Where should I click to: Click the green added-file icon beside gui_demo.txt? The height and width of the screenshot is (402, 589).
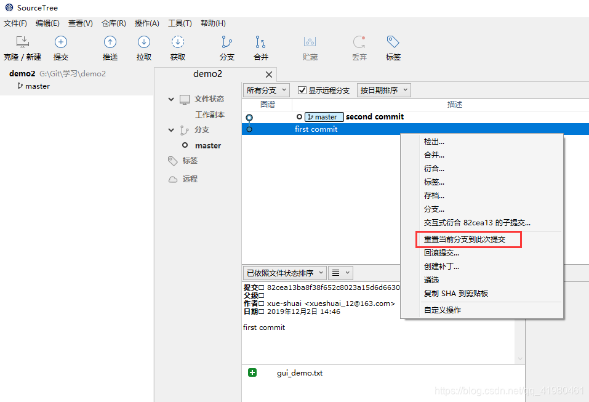(x=252, y=372)
